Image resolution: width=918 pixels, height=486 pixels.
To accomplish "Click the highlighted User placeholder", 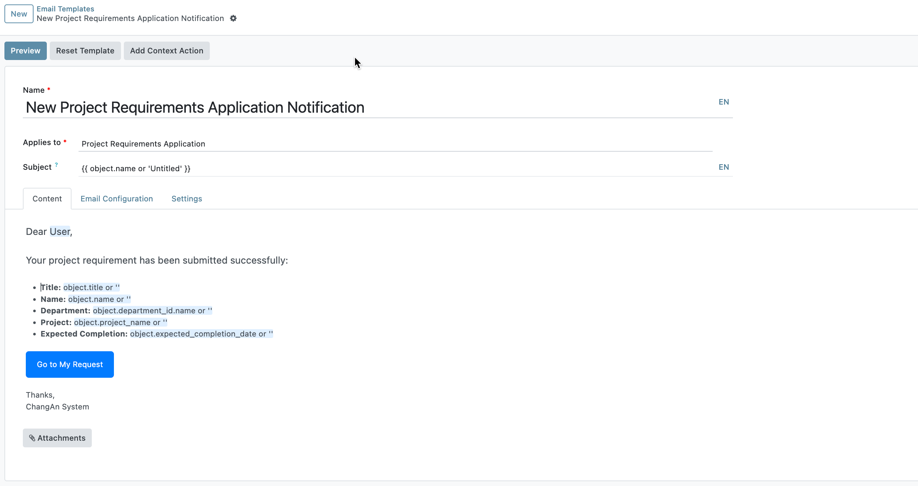I will 60,232.
